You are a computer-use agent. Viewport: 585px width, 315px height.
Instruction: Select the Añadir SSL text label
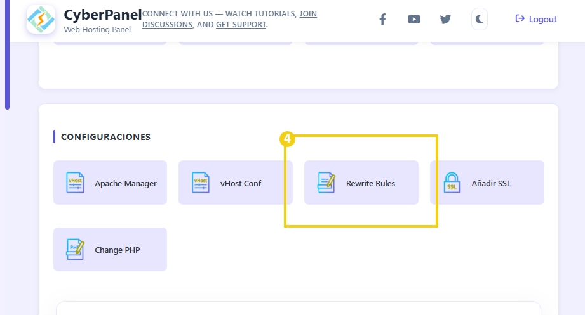point(491,183)
